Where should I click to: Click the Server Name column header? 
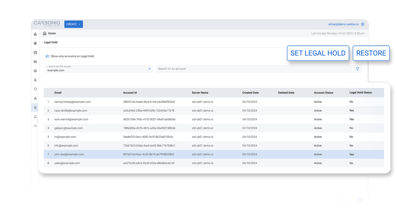pos(200,93)
